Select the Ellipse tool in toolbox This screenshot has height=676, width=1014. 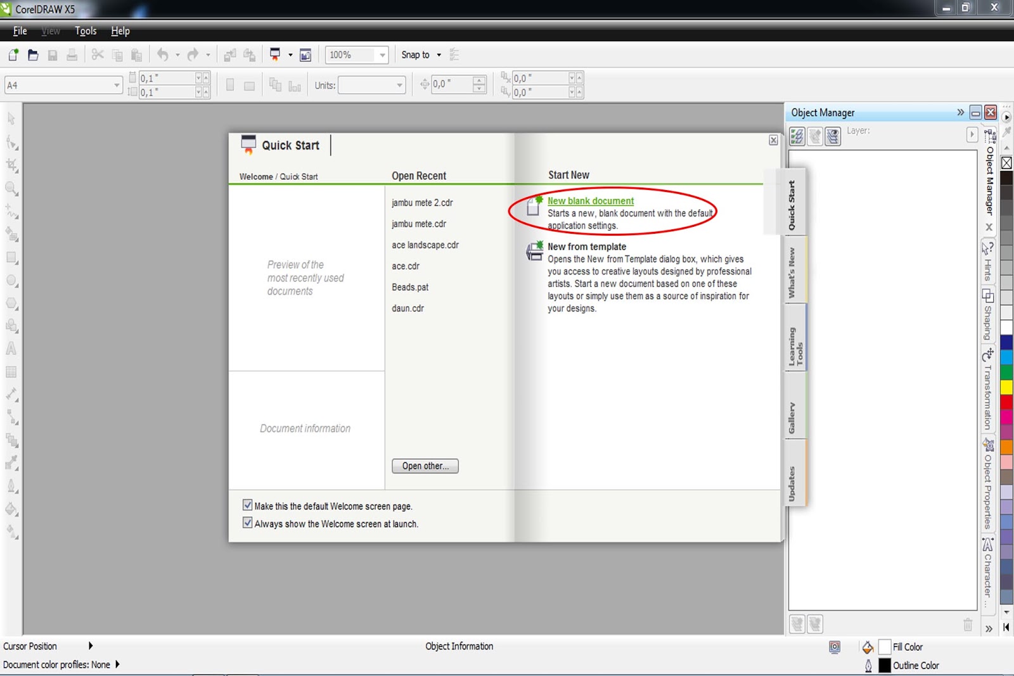pyautogui.click(x=11, y=280)
